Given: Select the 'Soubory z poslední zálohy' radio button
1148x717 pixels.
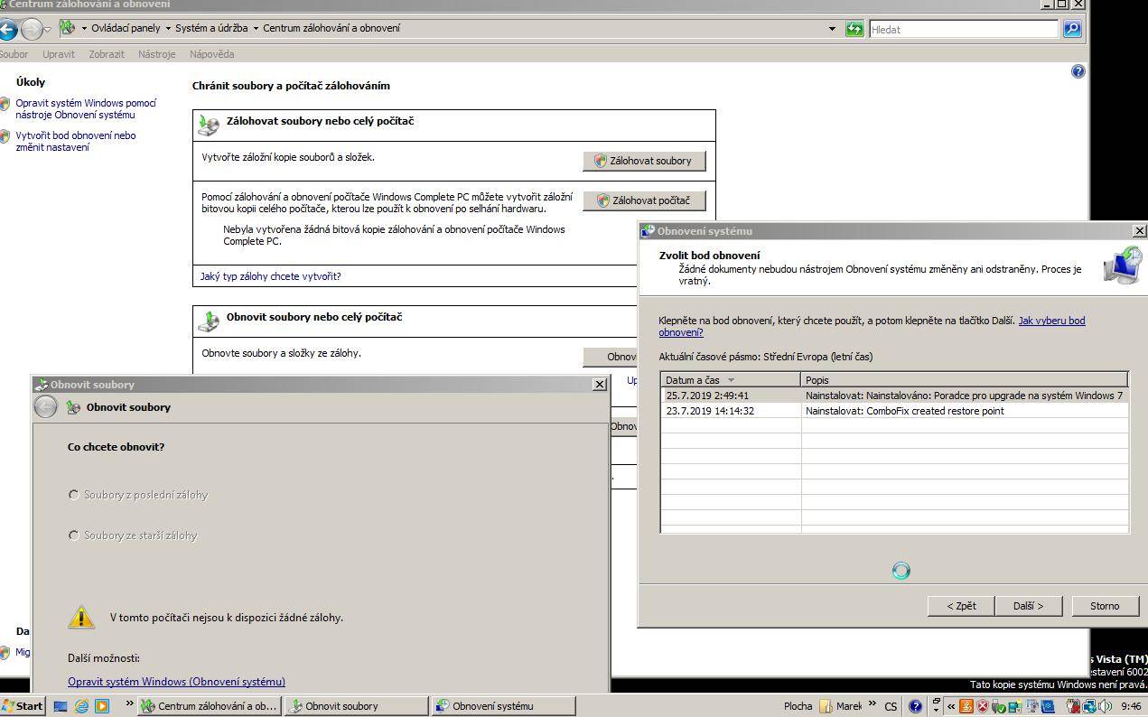Looking at the screenshot, I should [x=74, y=494].
